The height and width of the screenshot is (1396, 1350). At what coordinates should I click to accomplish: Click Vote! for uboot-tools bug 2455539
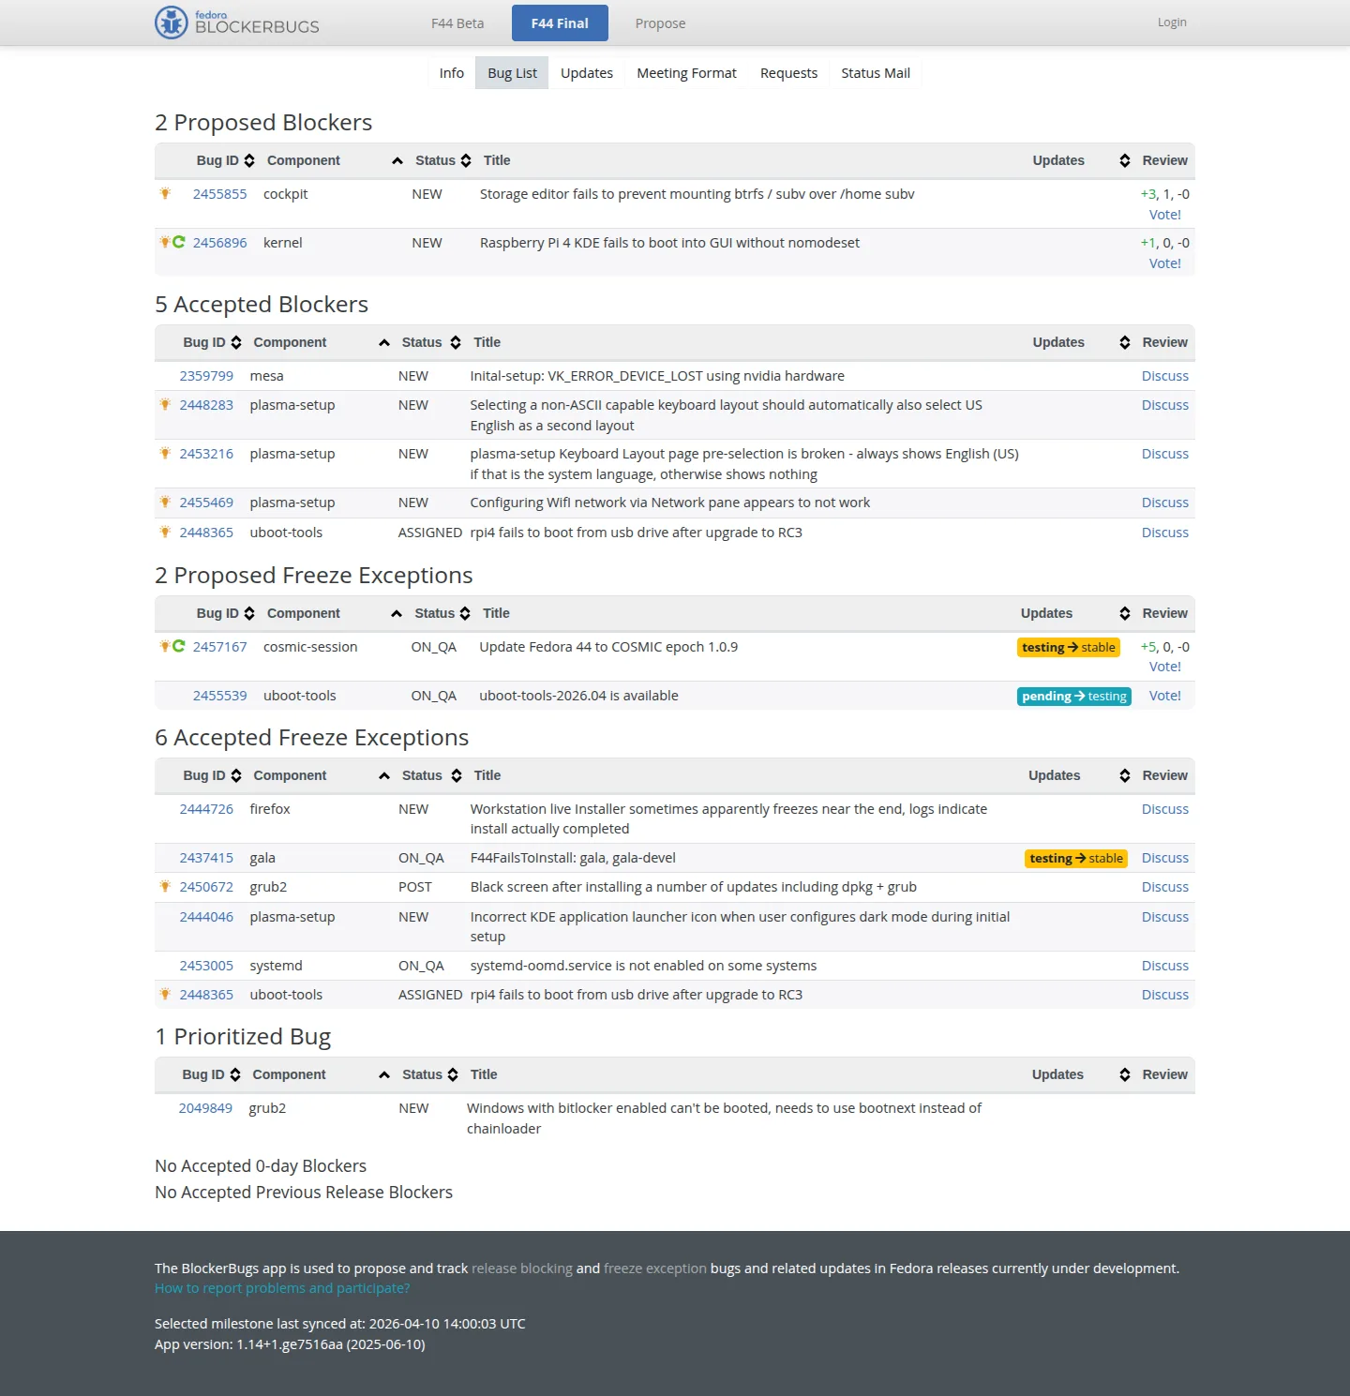point(1164,696)
